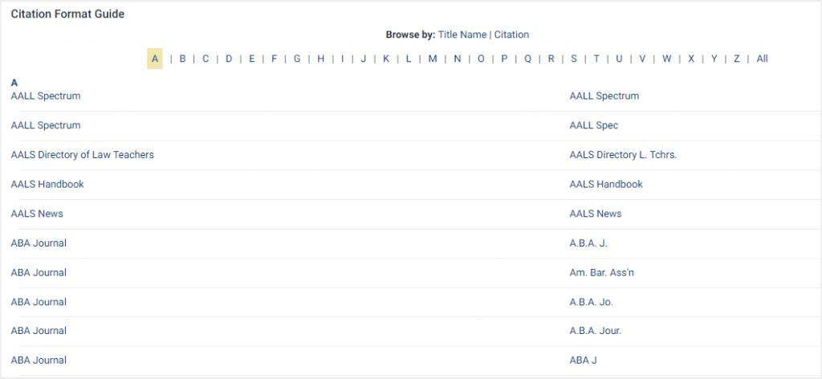Show All titles in the alphabet bar

point(763,59)
